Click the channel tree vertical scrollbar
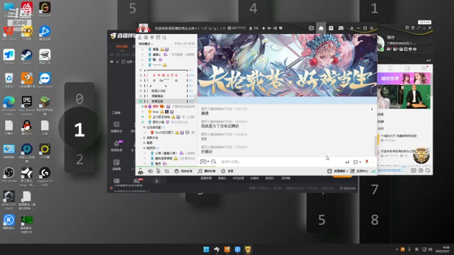 (x=195, y=99)
